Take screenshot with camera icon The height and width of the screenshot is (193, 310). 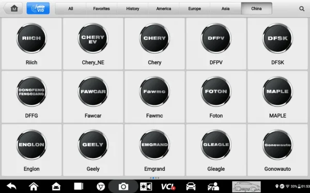pos(123,186)
